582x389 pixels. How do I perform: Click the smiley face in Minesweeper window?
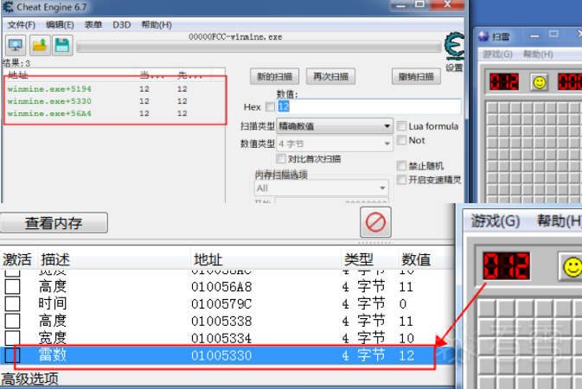539,82
